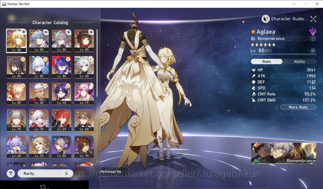Select the Yanqing portrait at Lv. 20
This screenshot has width=323, height=189.
tap(39, 147)
